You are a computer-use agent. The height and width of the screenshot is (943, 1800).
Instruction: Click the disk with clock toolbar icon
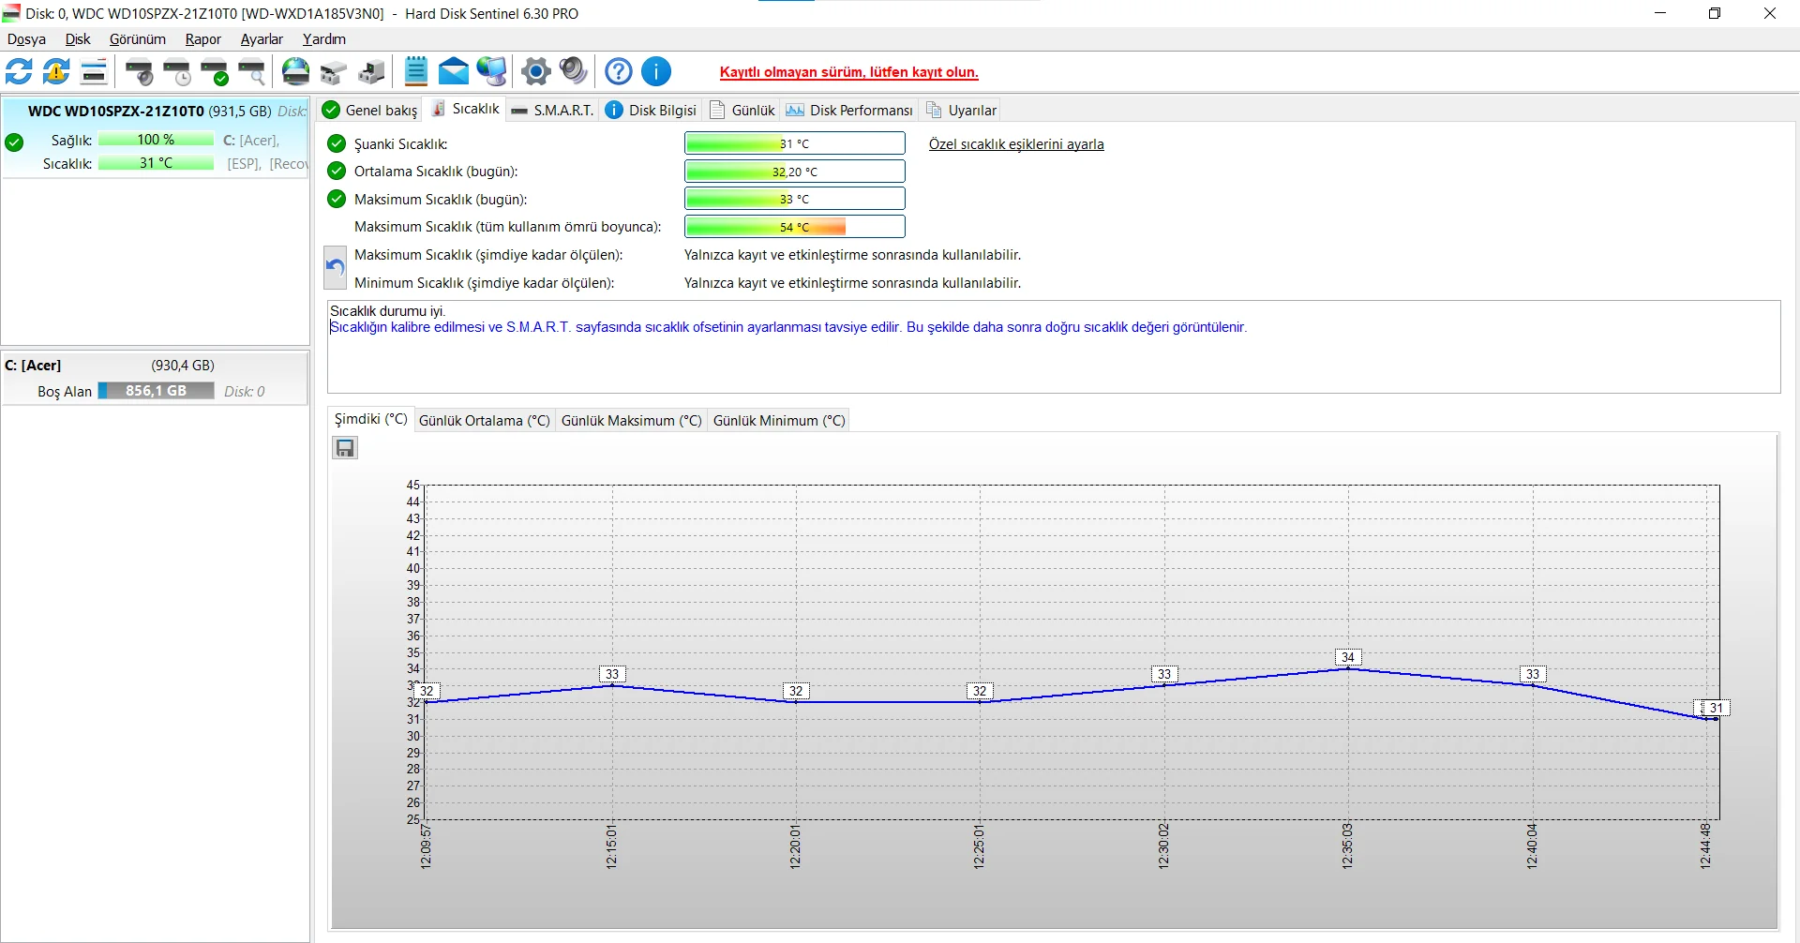click(177, 71)
